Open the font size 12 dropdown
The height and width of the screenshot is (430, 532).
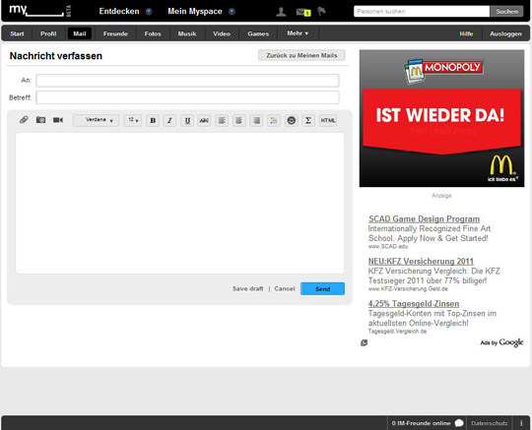tap(133, 120)
